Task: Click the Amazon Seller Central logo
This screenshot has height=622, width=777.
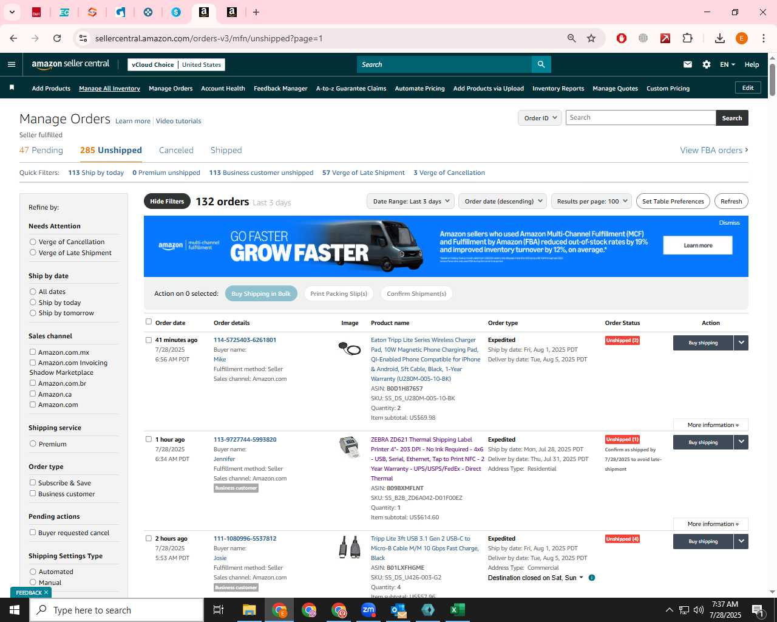Action: coord(70,64)
